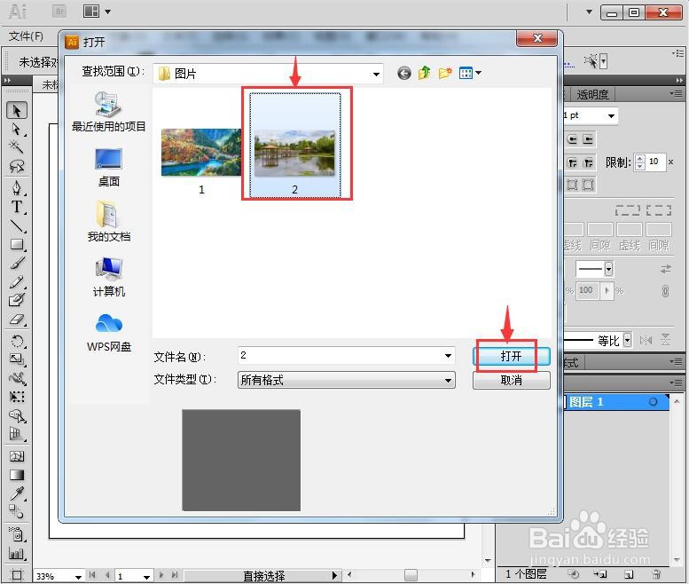Open the zoom level 33% dropdown

click(x=78, y=577)
